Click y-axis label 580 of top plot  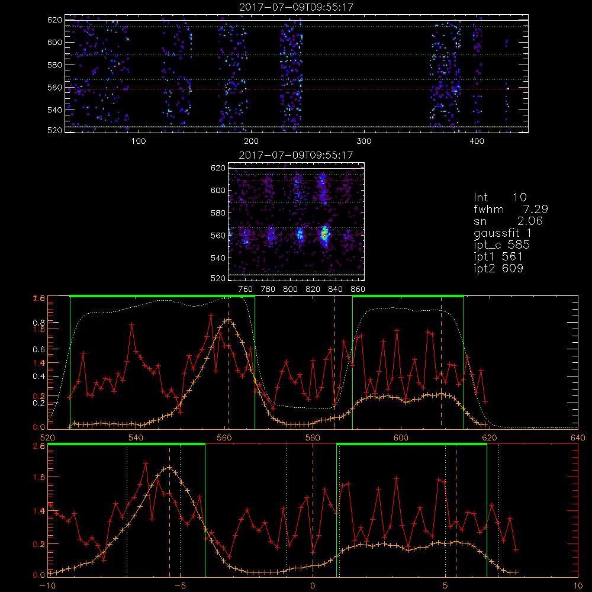click(x=54, y=65)
